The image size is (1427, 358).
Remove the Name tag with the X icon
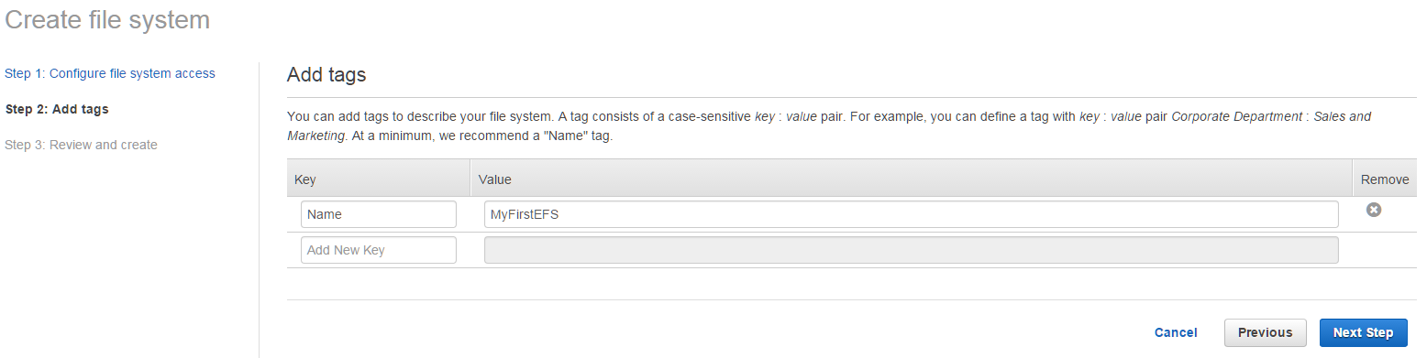click(1373, 210)
